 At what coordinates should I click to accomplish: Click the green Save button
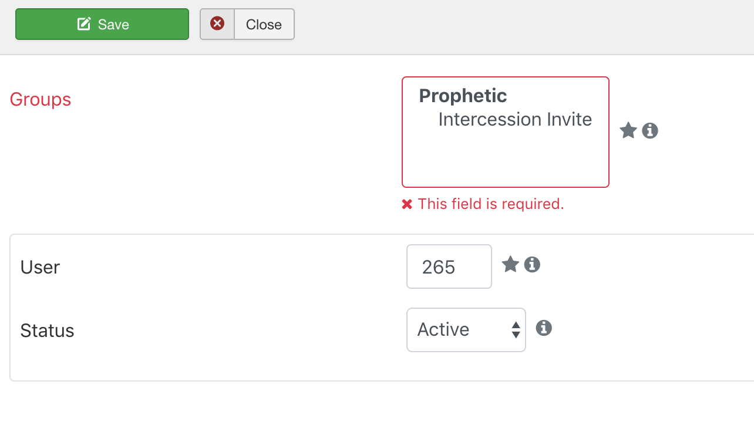point(102,24)
